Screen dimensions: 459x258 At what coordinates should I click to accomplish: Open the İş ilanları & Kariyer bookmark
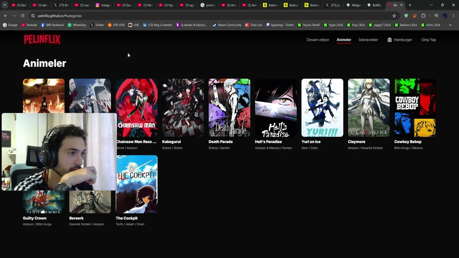191,25
